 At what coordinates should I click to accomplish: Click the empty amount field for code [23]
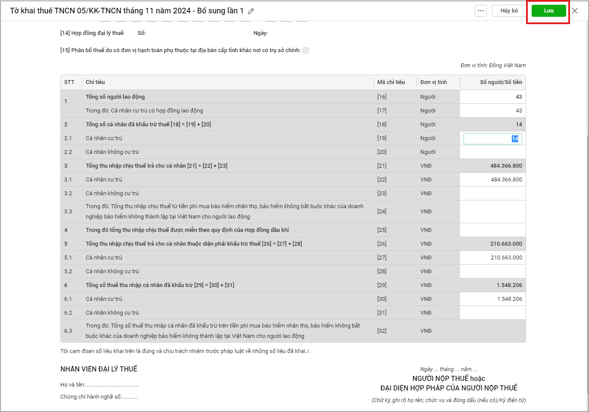point(492,194)
